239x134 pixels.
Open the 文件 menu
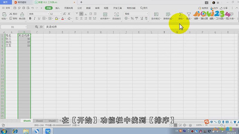pyautogui.click(x=6, y=8)
